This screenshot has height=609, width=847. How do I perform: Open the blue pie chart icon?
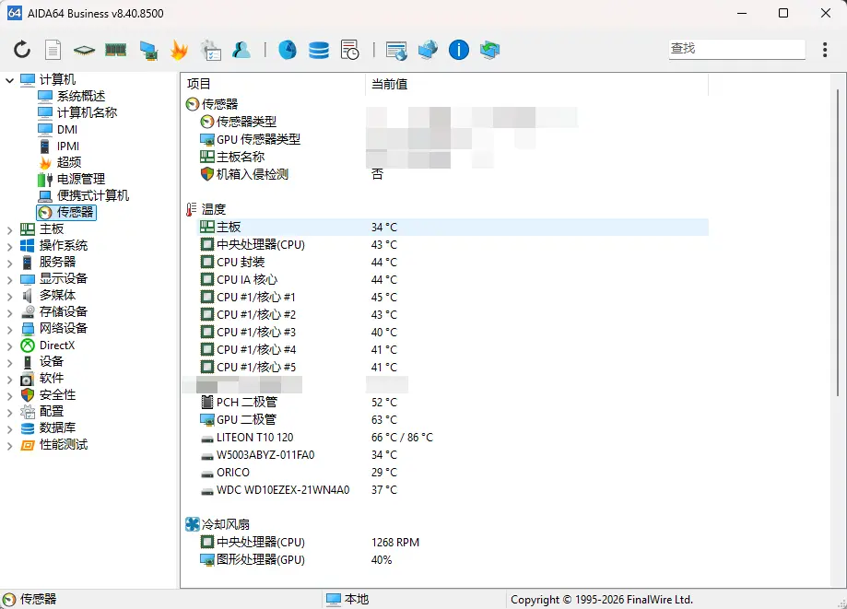click(x=288, y=50)
